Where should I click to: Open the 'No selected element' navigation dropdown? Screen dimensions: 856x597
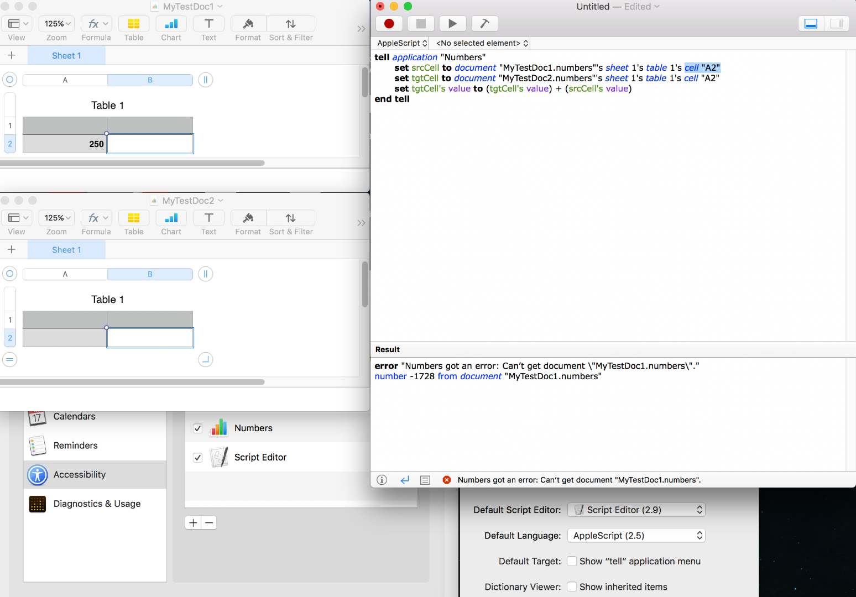(482, 43)
